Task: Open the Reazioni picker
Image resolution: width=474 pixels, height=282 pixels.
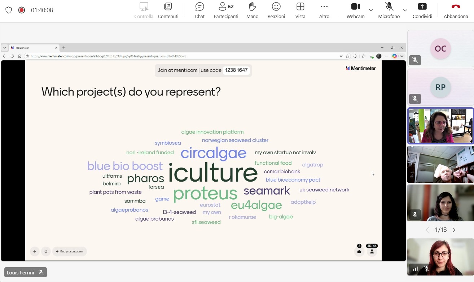Action: [276, 10]
